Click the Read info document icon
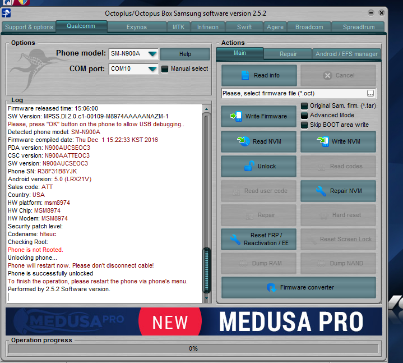This screenshot has height=363, width=403. click(x=245, y=75)
